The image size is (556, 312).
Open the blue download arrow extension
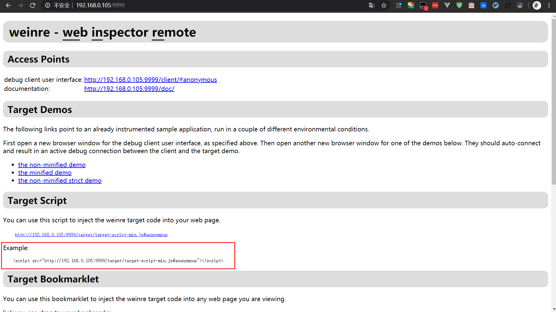click(483, 5)
